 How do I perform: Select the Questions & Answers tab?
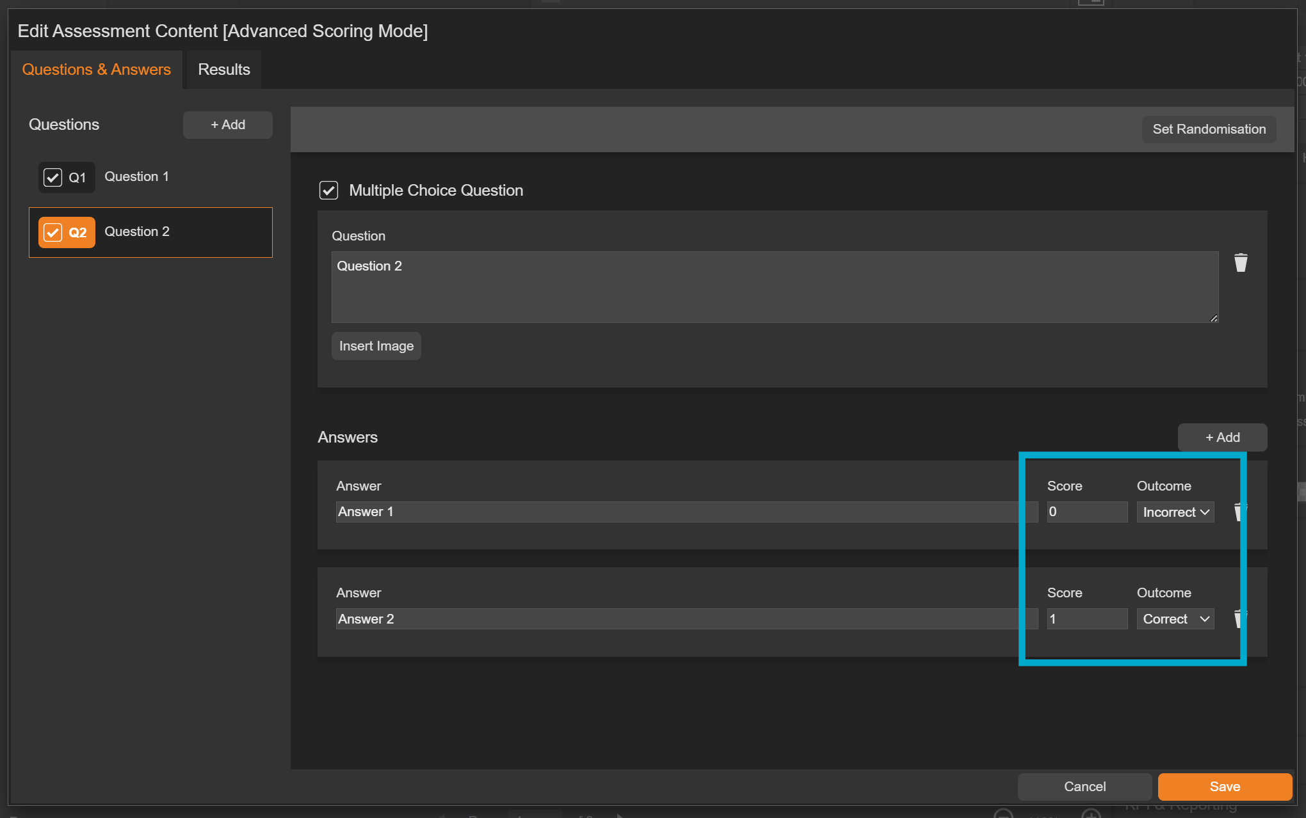[97, 69]
